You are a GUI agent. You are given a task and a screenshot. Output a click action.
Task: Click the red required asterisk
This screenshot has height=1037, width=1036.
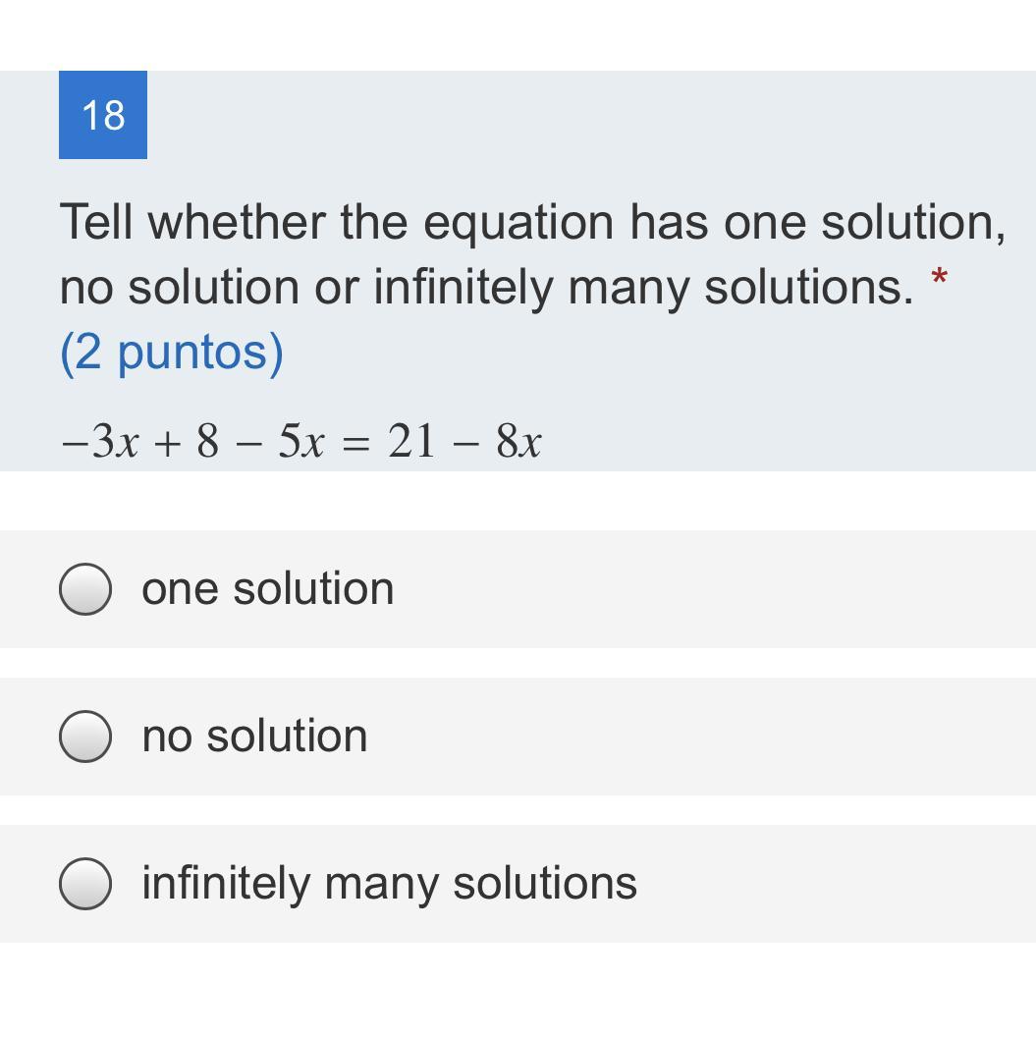pos(940,280)
